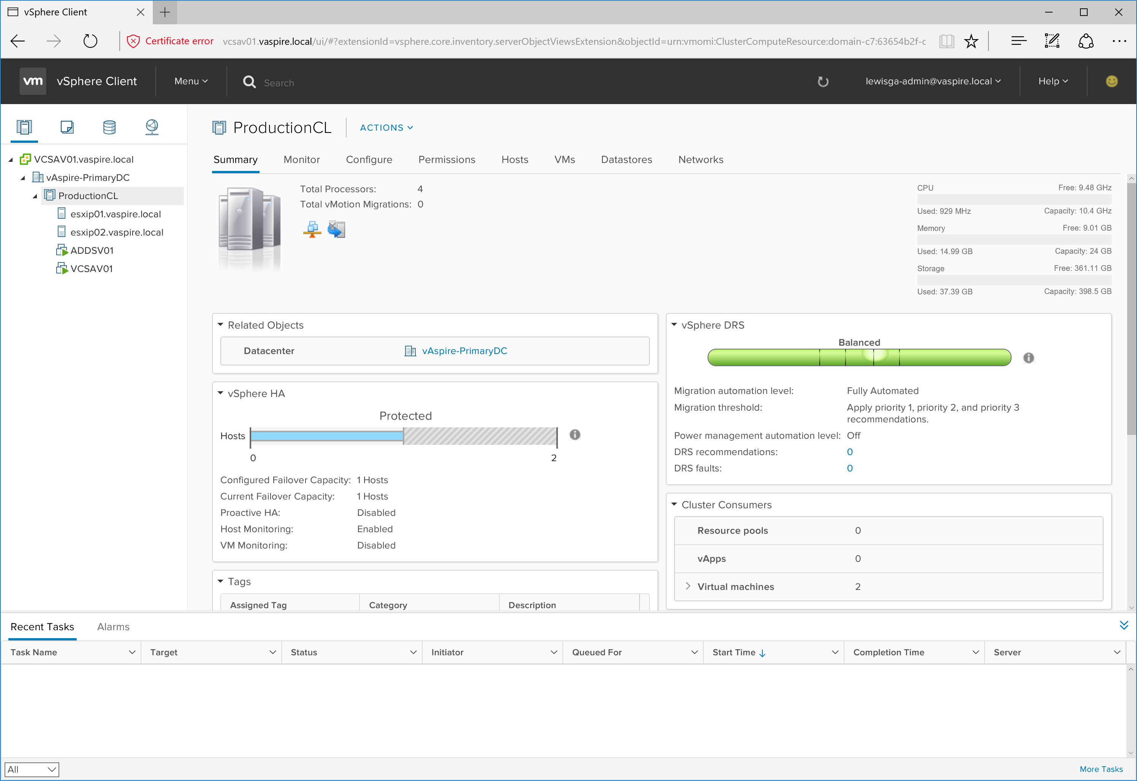Viewport: 1137px width, 781px height.
Task: Collapse the vSphere HA section
Action: click(x=223, y=393)
